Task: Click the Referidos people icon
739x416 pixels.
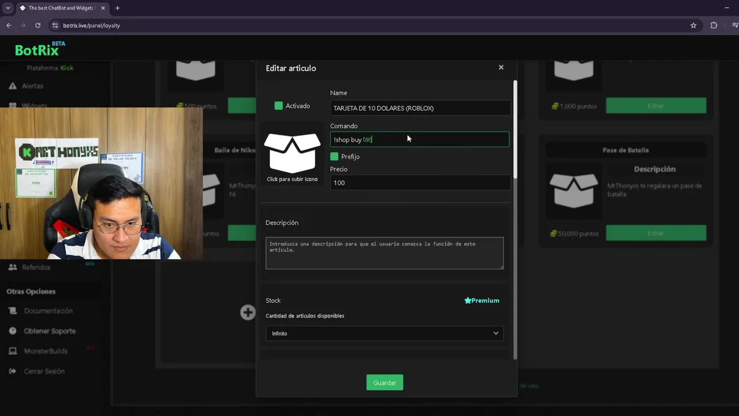Action: [x=13, y=268]
